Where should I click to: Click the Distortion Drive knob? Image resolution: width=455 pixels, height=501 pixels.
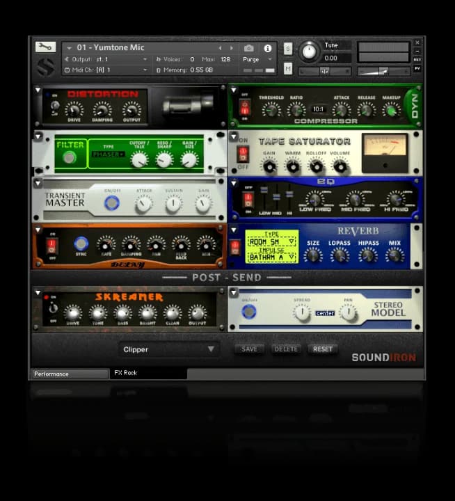(74, 110)
